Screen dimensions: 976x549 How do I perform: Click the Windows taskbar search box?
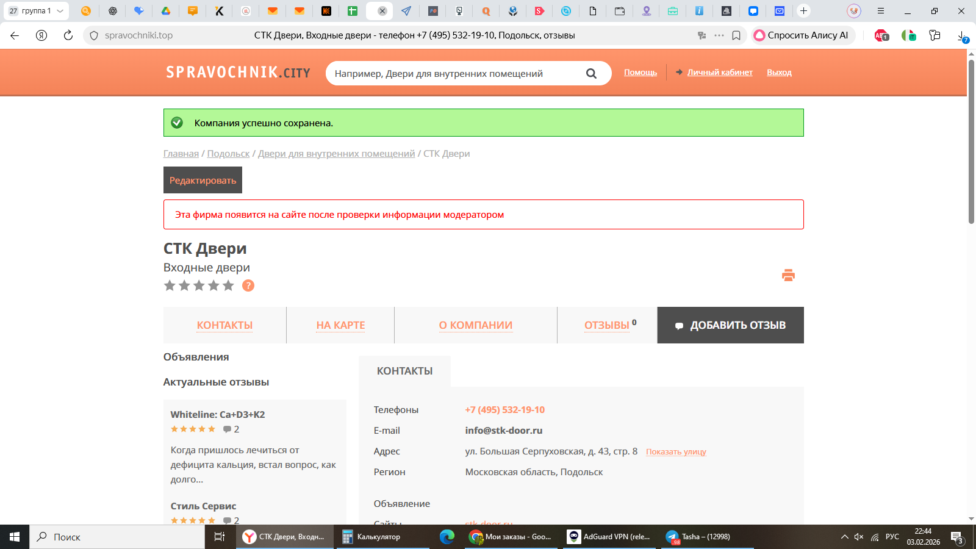117,537
